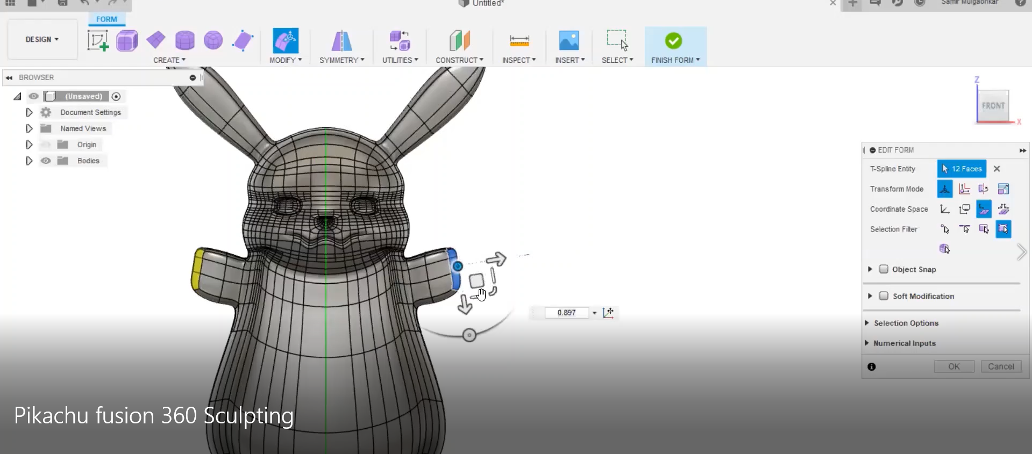Expand the Document Settings node
Image resolution: width=1032 pixels, height=454 pixels.
(x=29, y=112)
